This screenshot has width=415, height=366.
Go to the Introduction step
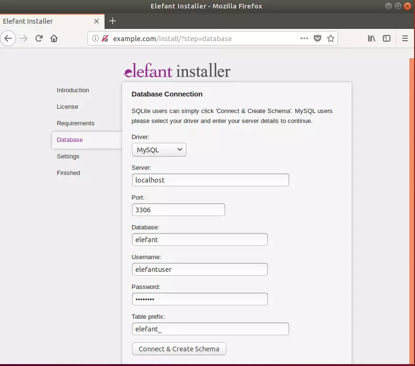tap(73, 90)
